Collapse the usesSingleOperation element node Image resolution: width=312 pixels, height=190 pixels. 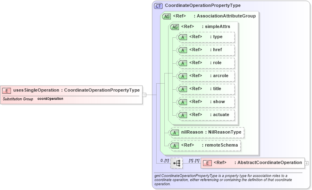point(144,95)
